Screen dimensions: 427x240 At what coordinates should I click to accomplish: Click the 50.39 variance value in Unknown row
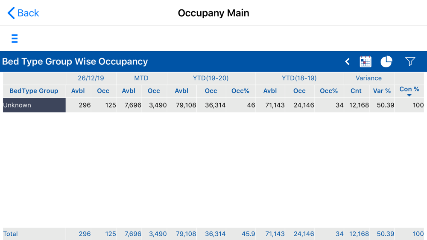click(385, 105)
